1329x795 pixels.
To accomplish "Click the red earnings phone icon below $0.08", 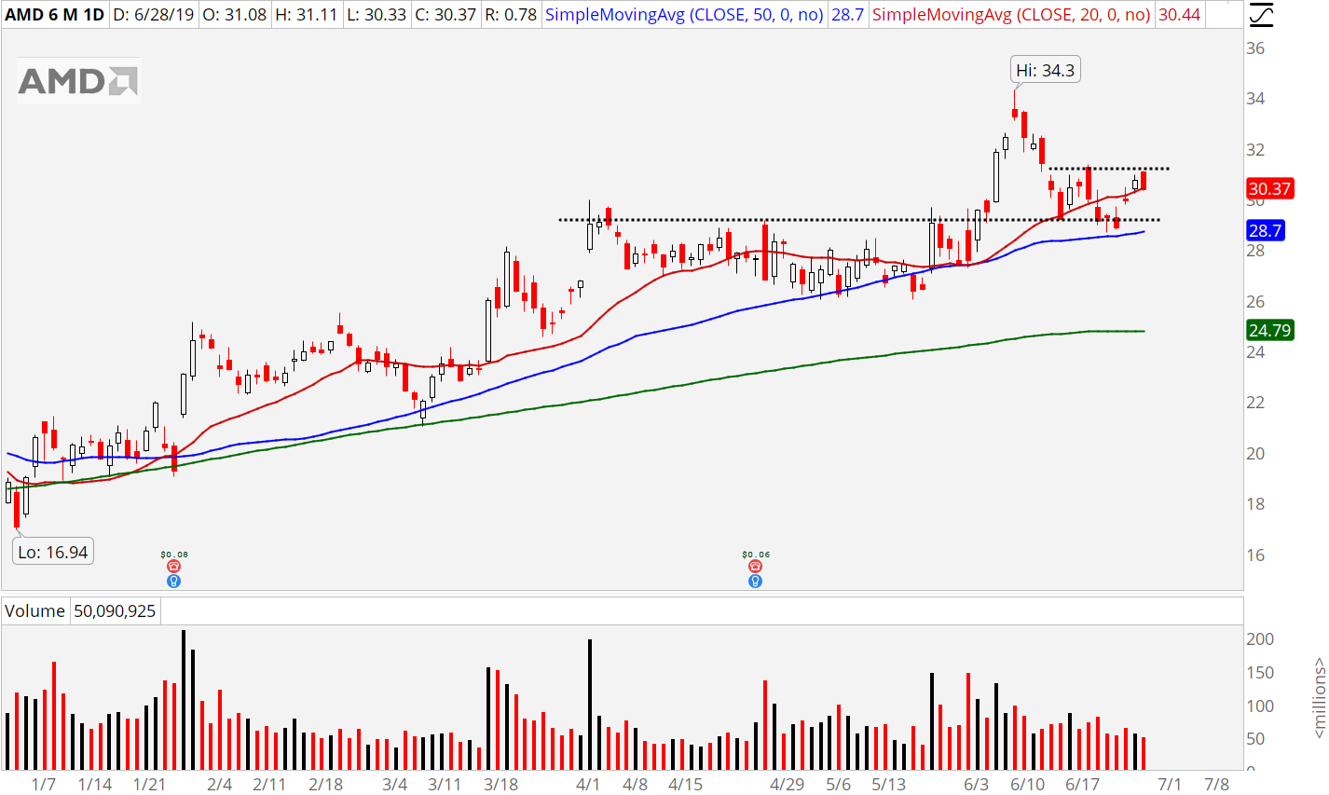I will pos(173,567).
